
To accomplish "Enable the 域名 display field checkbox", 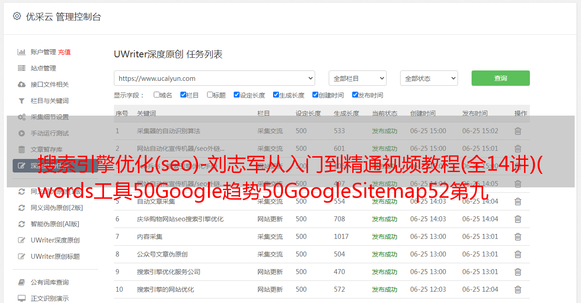I will coord(156,95).
